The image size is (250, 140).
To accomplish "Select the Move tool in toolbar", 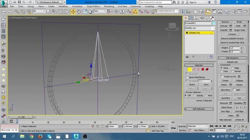I will coord(73,12).
